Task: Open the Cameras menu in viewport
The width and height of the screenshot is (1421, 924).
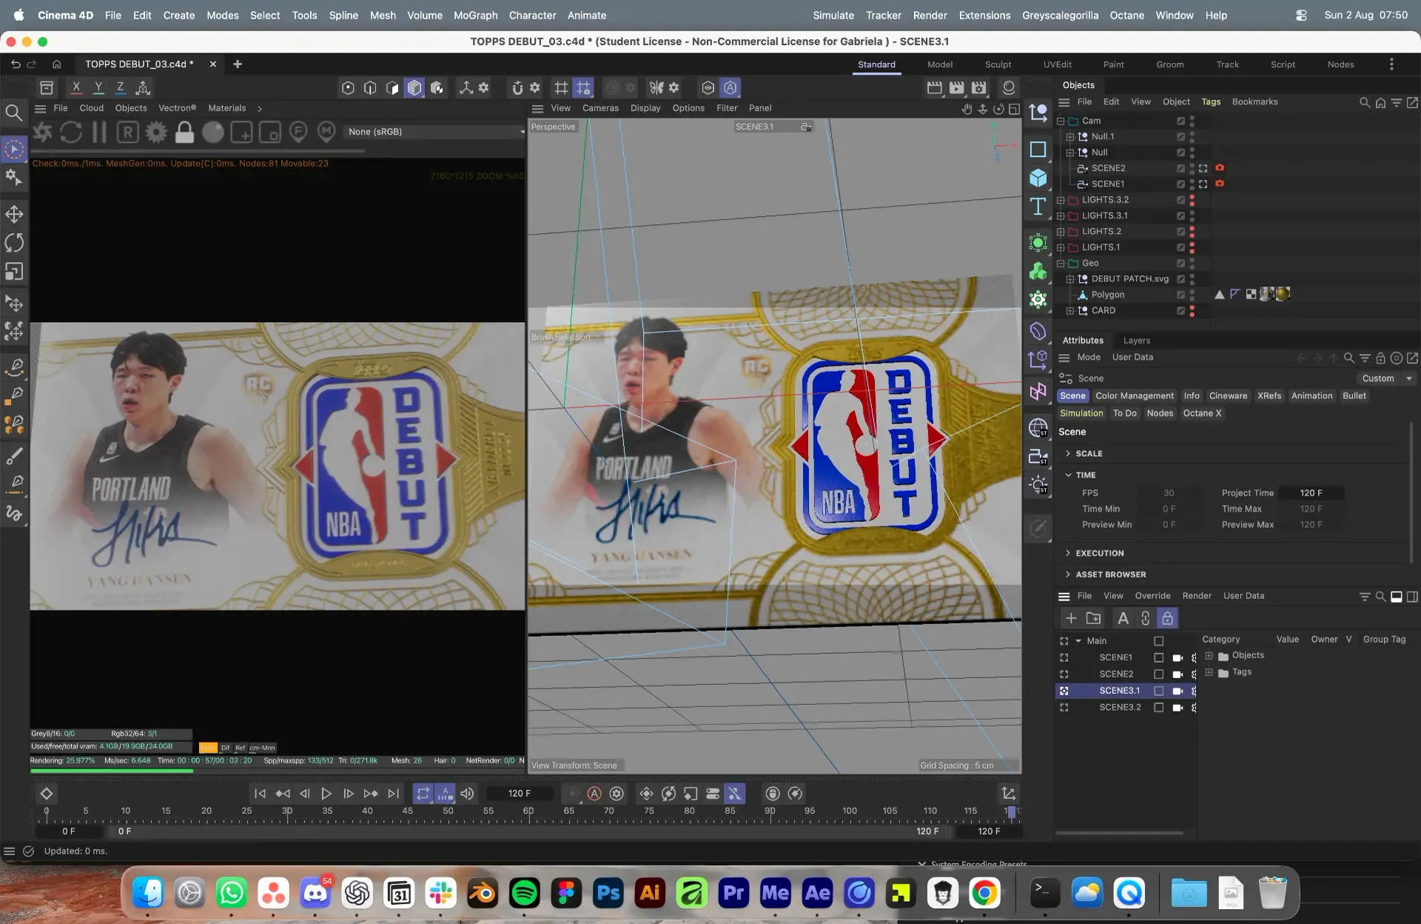Action: (x=600, y=108)
